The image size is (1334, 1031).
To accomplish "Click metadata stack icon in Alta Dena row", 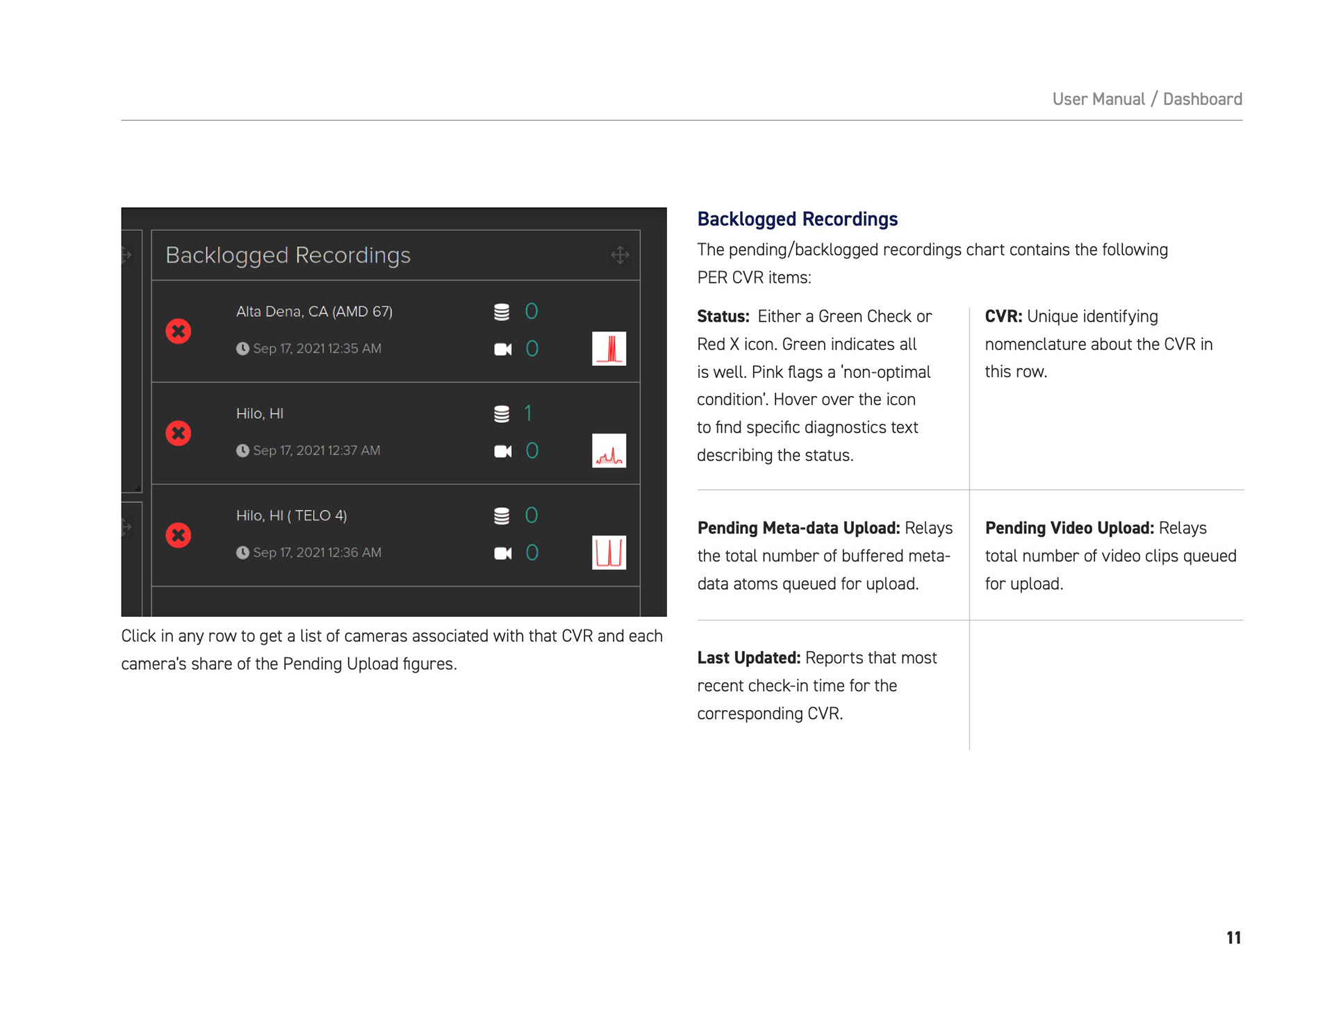I will 502,312.
